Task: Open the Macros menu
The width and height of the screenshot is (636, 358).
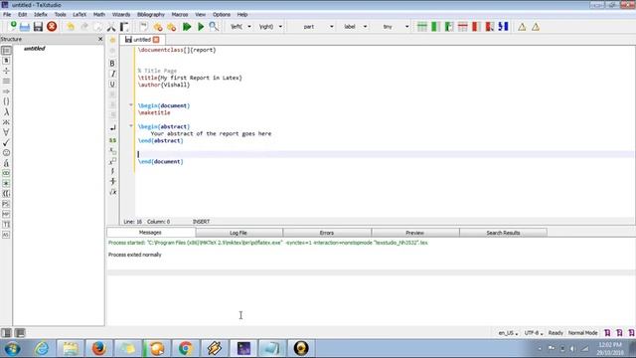Action: click(180, 14)
